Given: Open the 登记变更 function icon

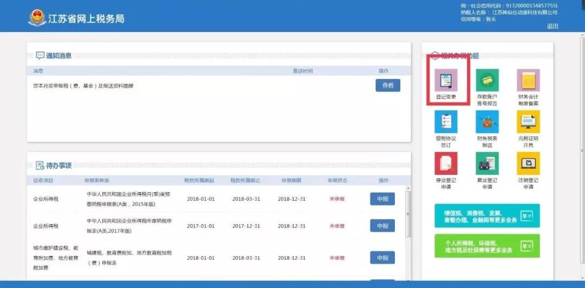Looking at the screenshot, I should [x=446, y=80].
